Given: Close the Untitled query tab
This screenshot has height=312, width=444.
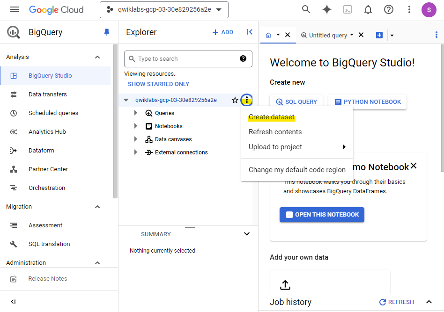Looking at the screenshot, I should coord(361,35).
